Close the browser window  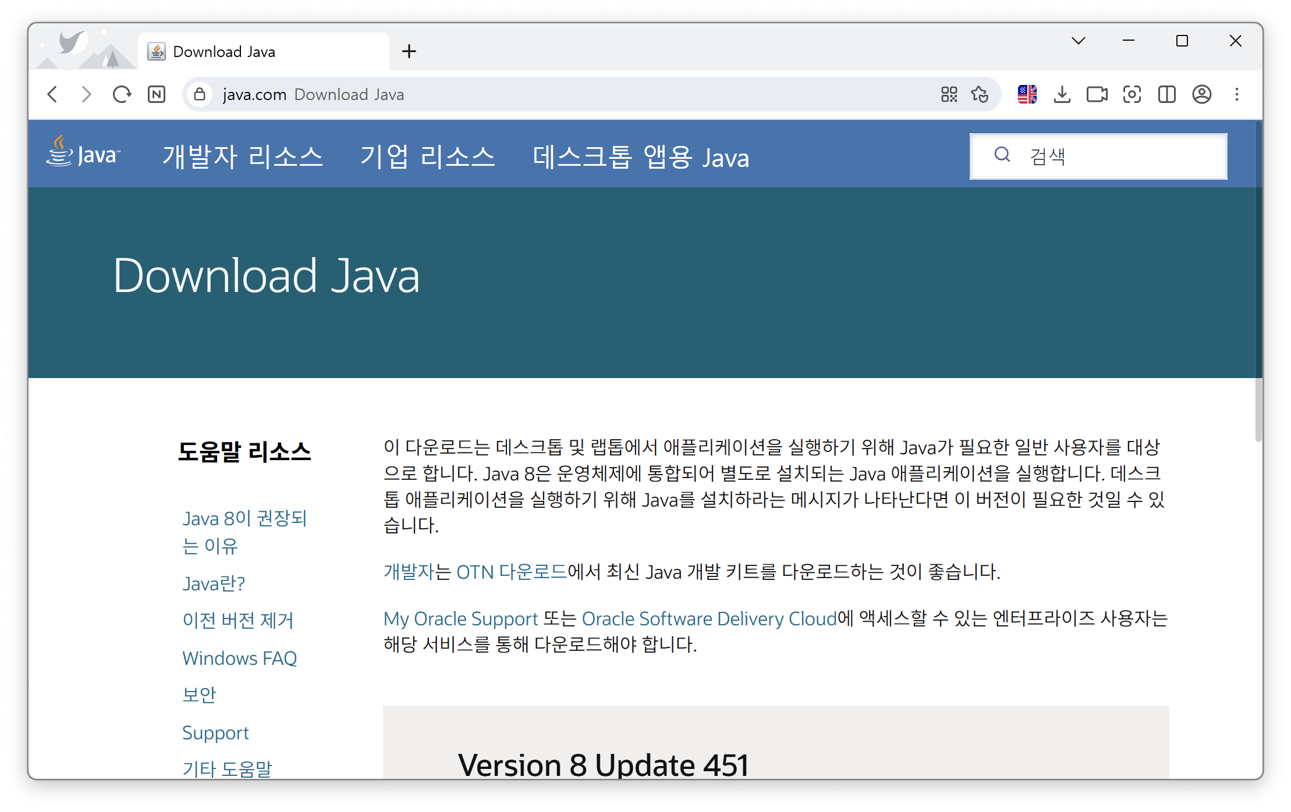pos(1236,41)
